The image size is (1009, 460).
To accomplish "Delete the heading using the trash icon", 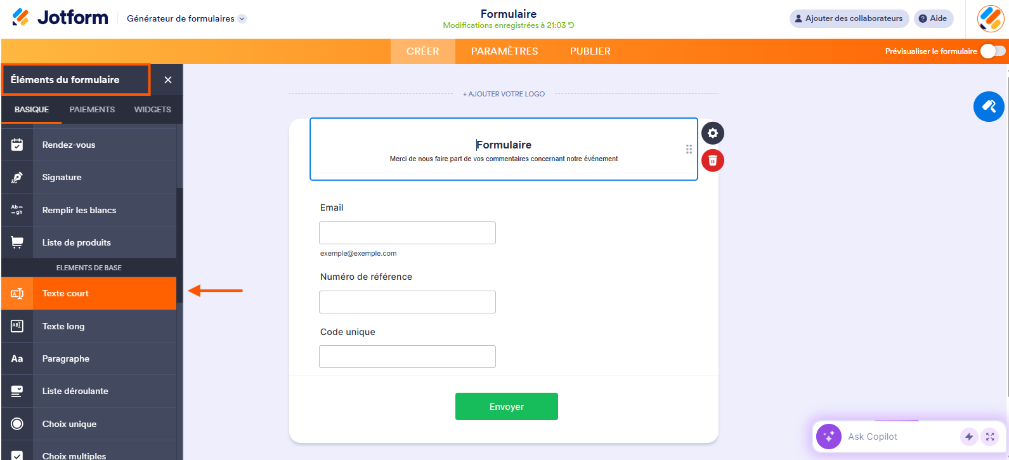I will tap(712, 161).
